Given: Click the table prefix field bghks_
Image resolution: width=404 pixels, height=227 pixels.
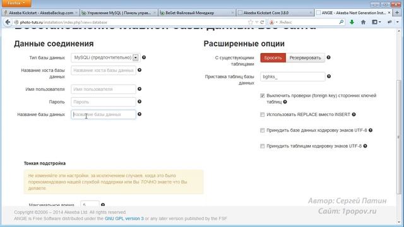Looking at the screenshot, I should point(293,77).
